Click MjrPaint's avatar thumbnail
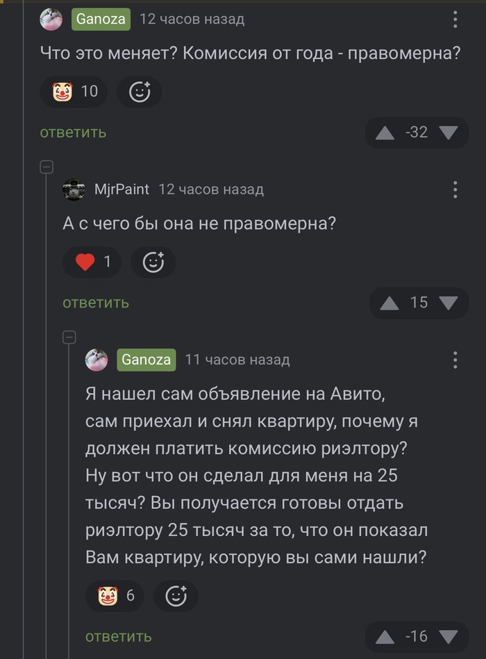 (x=74, y=190)
